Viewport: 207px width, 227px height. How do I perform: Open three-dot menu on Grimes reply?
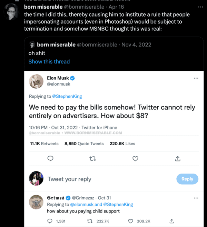pyautogui.click(x=196, y=198)
